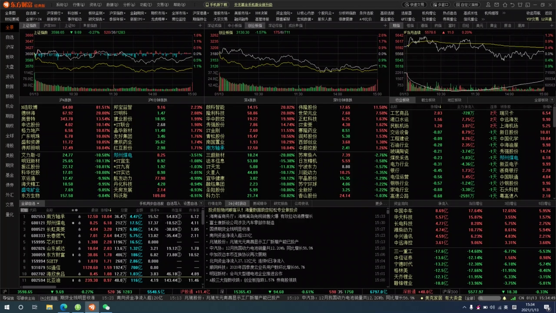Click the circled 3 icon in 南方轴承 row
Viewport: 556px width, 313px height.
click(x=179, y=216)
